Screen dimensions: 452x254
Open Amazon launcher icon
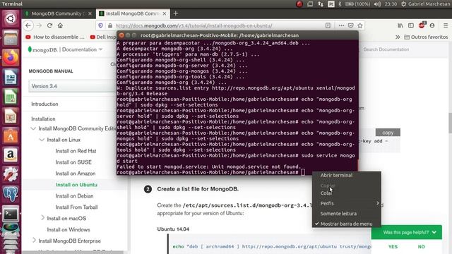pyautogui.click(x=11, y=155)
